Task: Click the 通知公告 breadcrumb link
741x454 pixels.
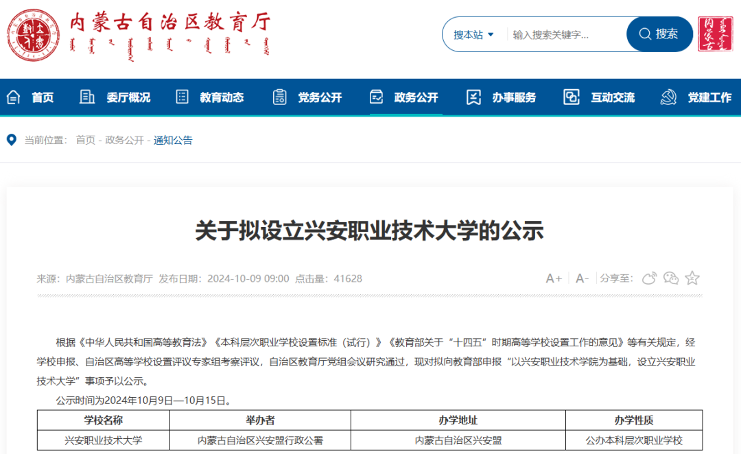Action: click(171, 140)
